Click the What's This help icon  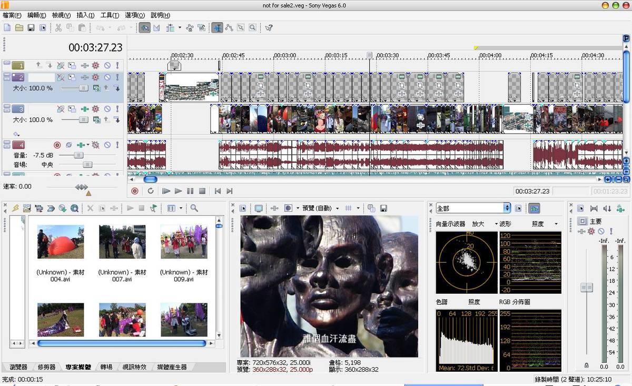click(x=269, y=28)
